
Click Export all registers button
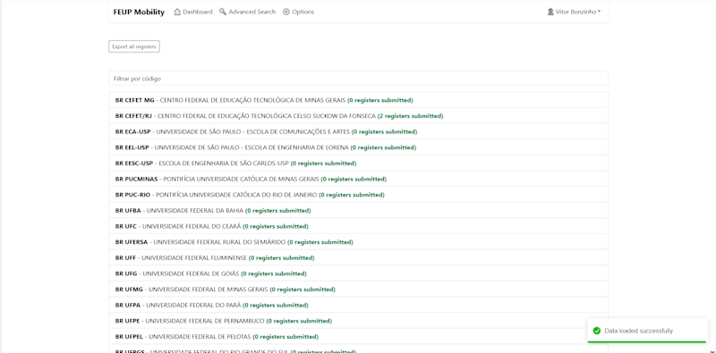tap(133, 46)
